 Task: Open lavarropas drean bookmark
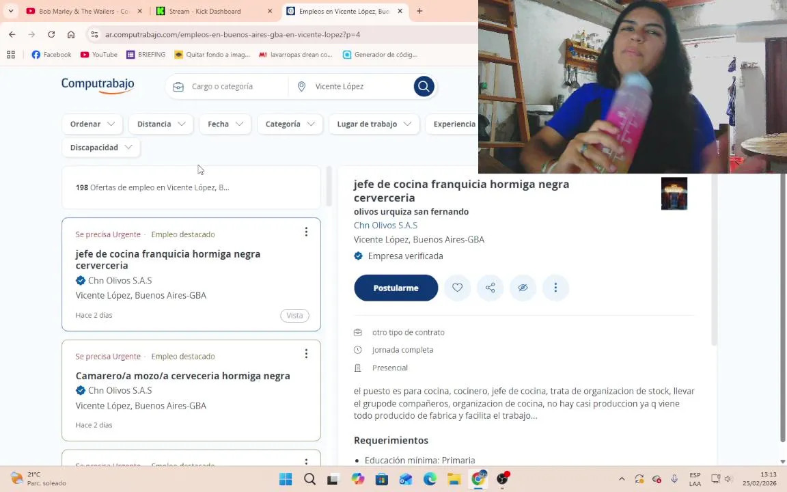(x=295, y=55)
